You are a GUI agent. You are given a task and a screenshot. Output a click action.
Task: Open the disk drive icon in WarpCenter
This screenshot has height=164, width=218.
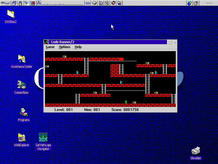coord(94,3)
